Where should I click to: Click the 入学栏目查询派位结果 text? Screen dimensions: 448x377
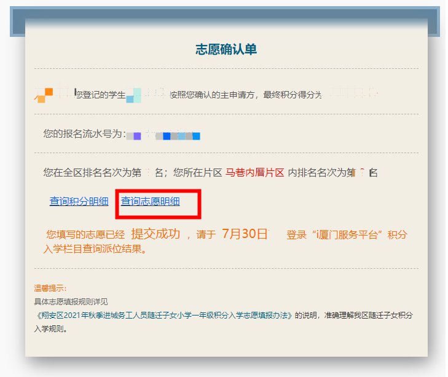tap(95, 248)
